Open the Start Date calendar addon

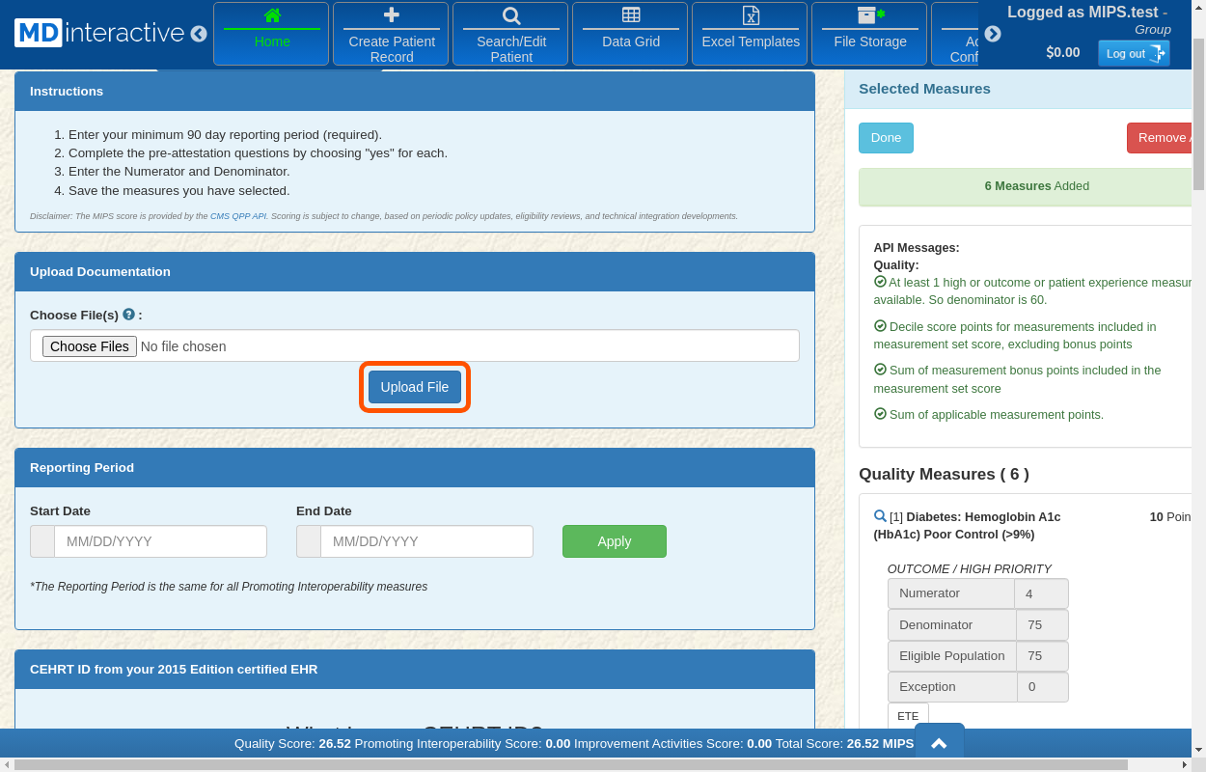click(x=42, y=541)
